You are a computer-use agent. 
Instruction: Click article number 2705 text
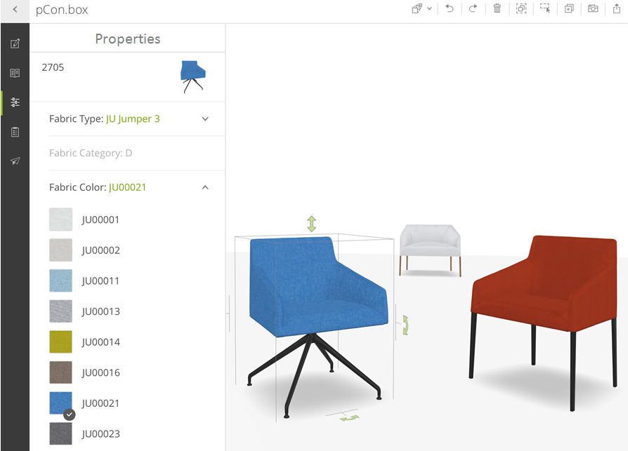click(53, 67)
